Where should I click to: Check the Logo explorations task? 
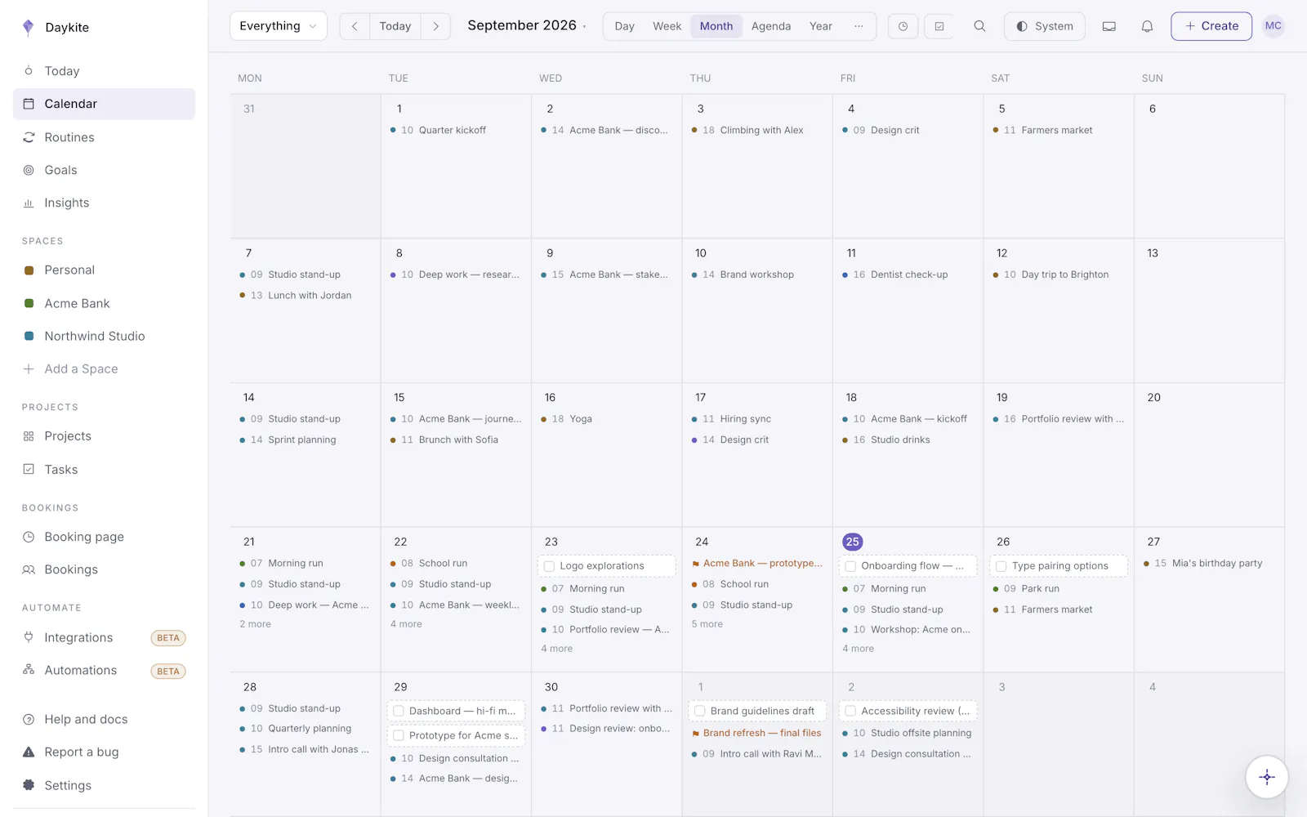[550, 566]
